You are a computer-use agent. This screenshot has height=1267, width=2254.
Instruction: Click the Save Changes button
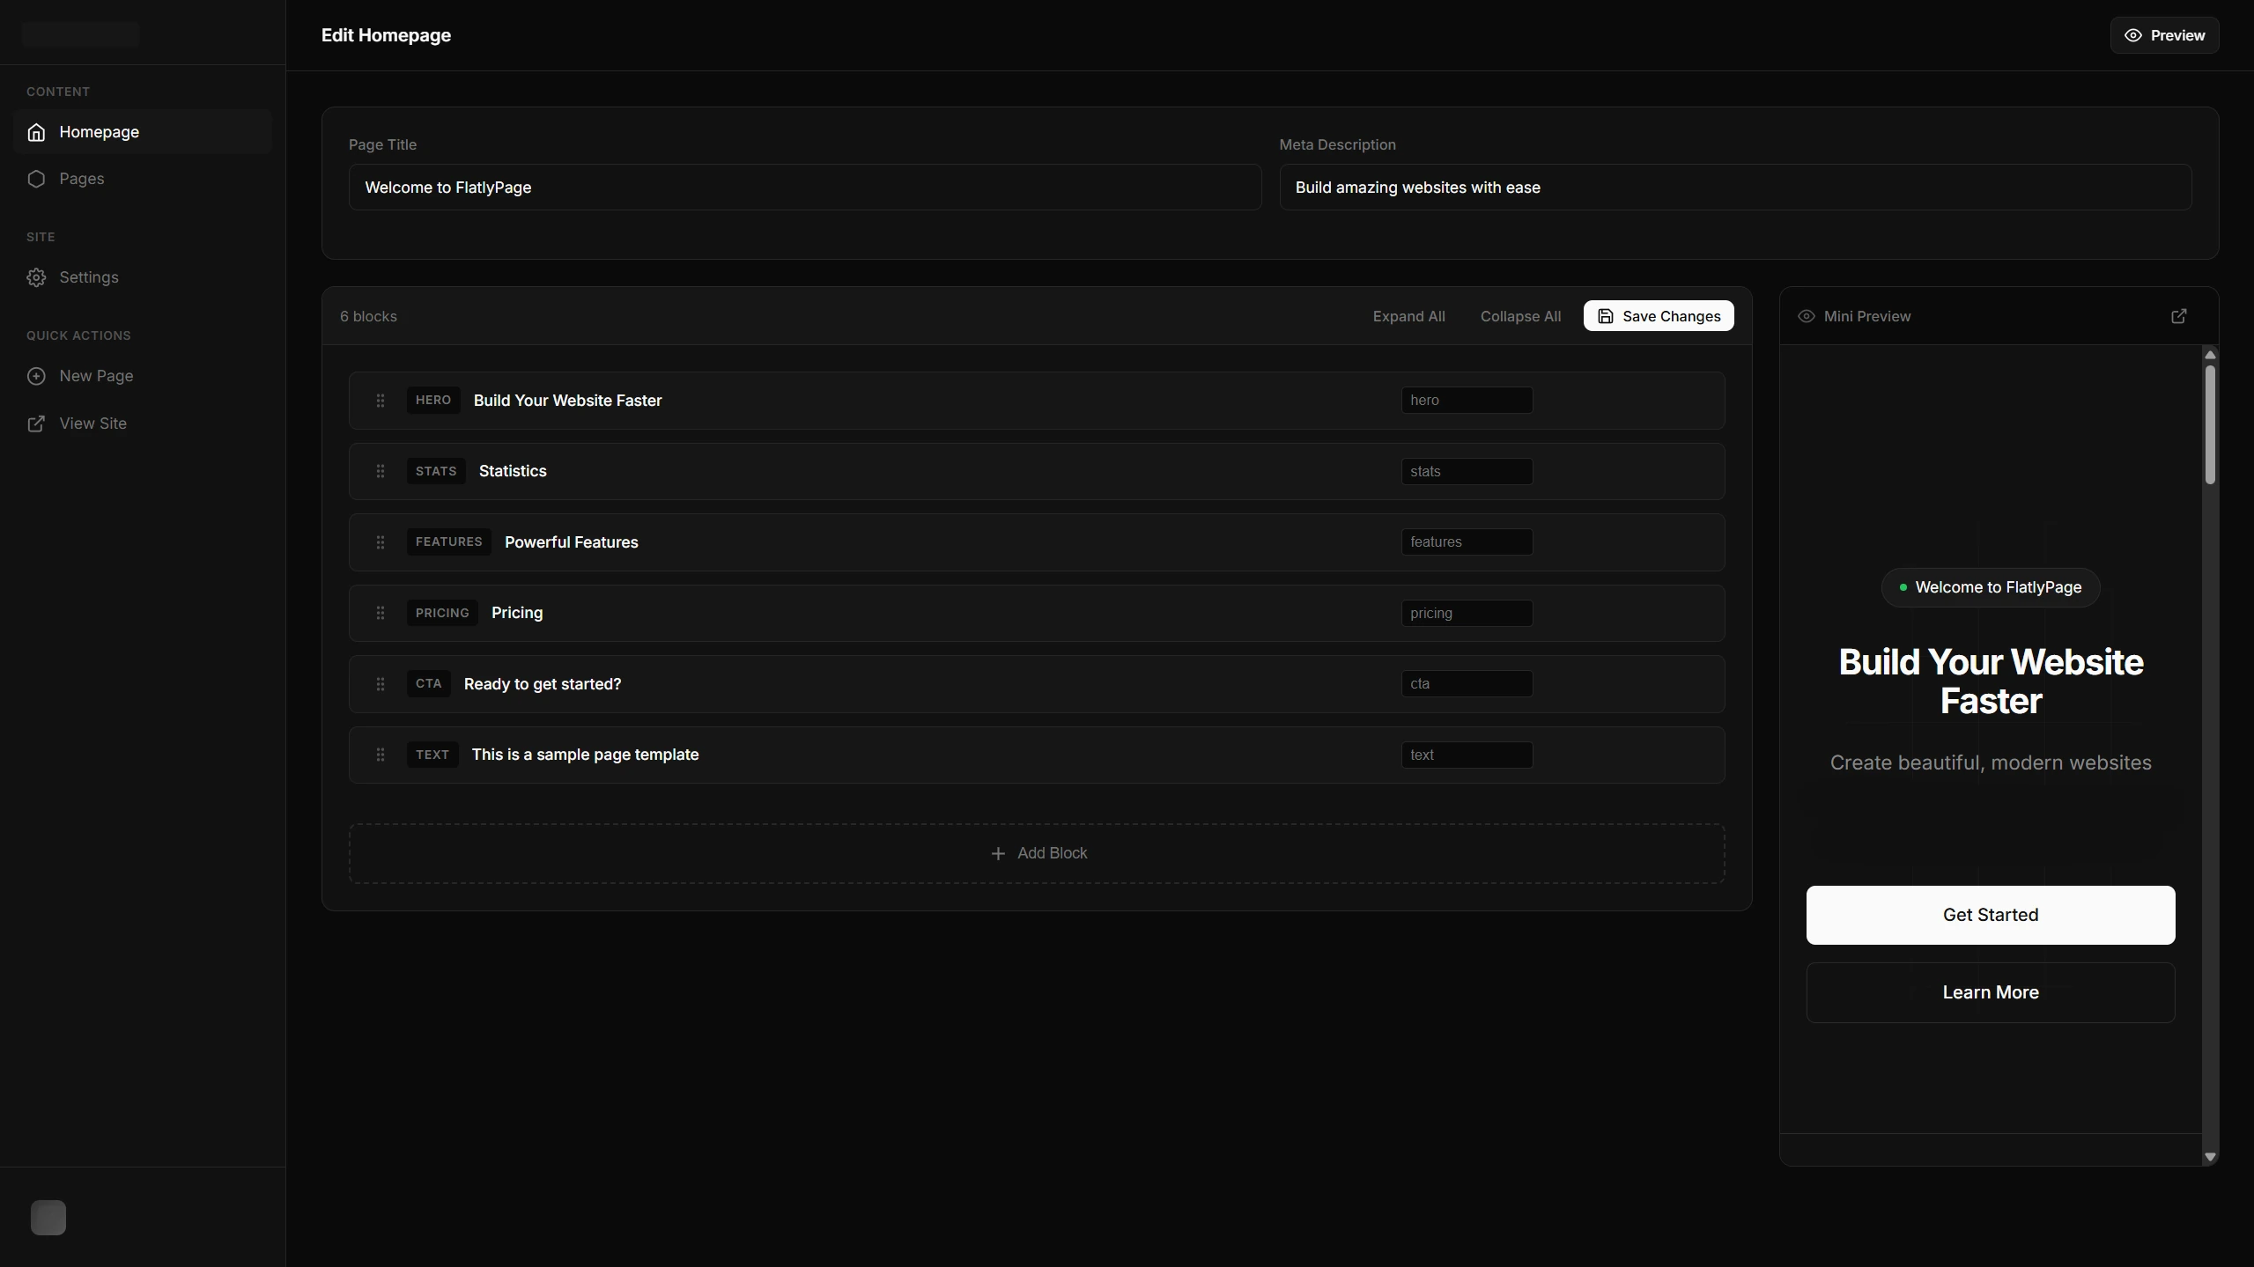coord(1657,316)
